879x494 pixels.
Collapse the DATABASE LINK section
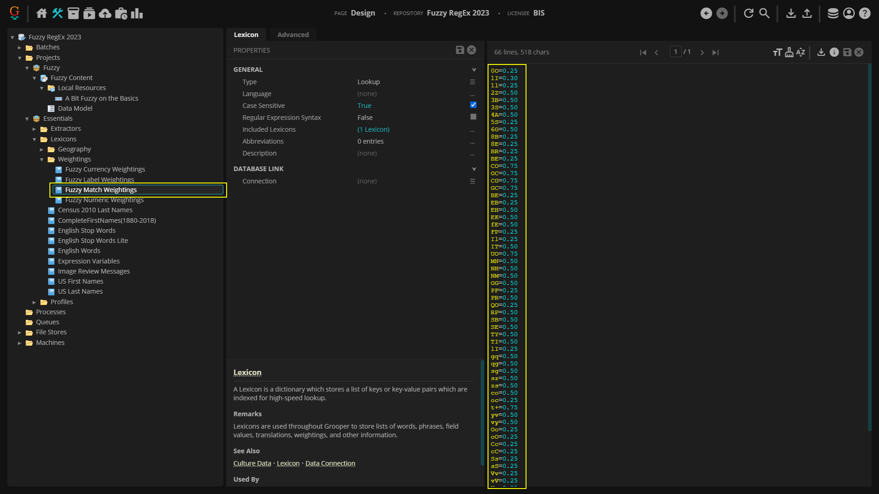coord(474,169)
